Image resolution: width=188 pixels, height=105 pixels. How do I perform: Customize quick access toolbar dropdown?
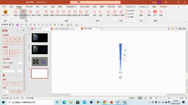(82, 25)
